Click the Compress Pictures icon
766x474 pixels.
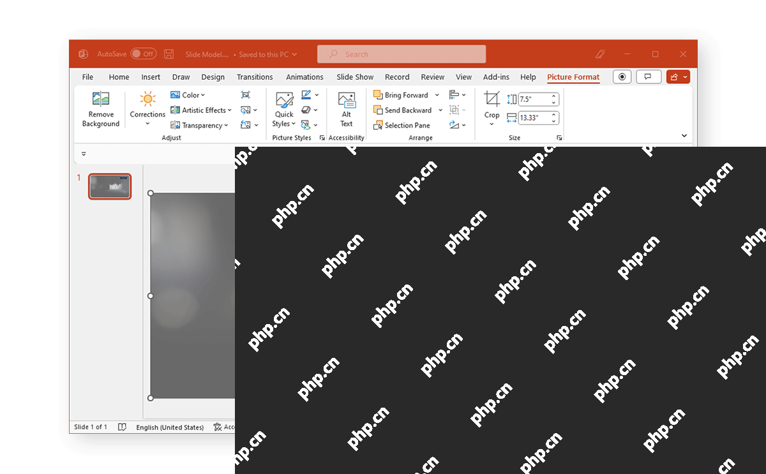pos(246,94)
